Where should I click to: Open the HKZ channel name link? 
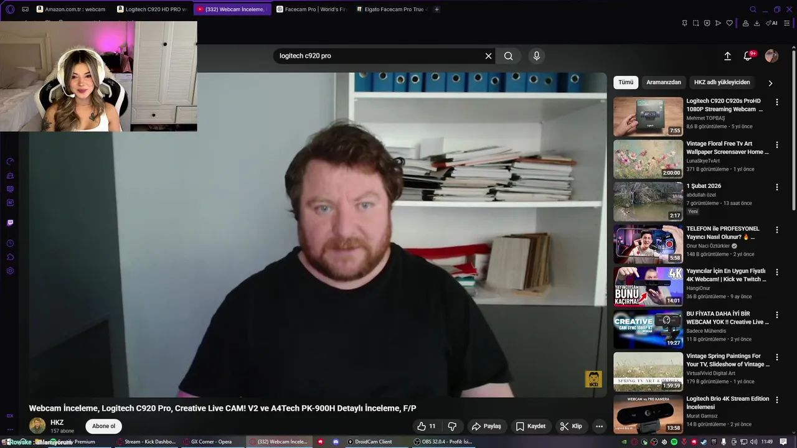click(x=57, y=422)
